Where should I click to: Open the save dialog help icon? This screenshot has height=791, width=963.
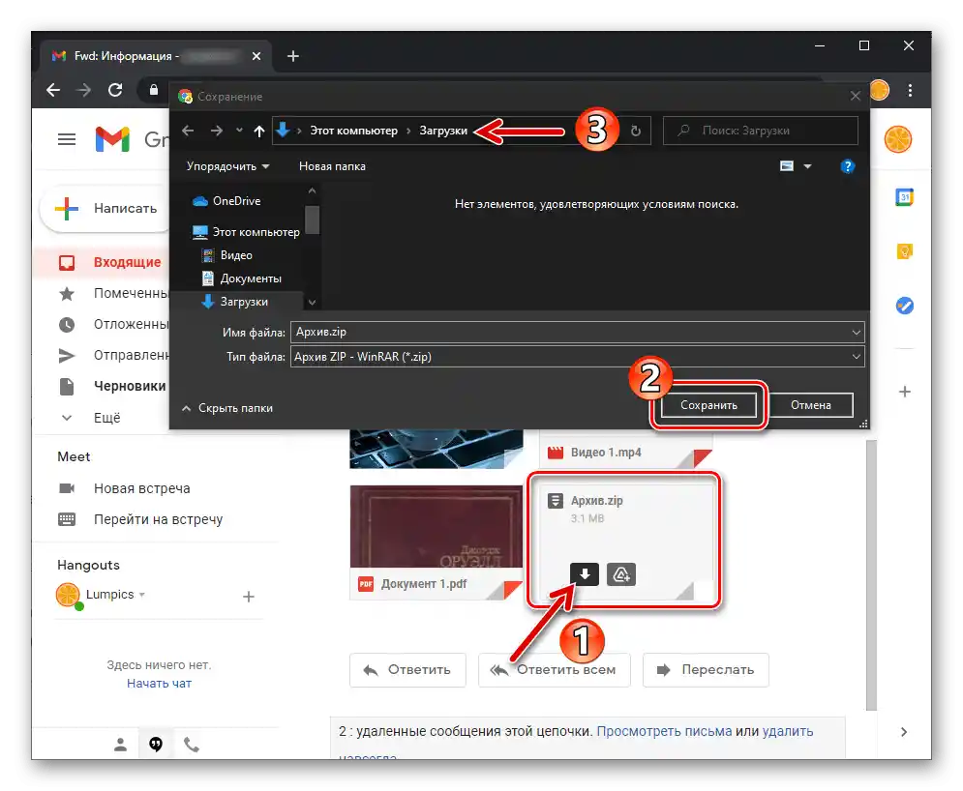coord(848,166)
